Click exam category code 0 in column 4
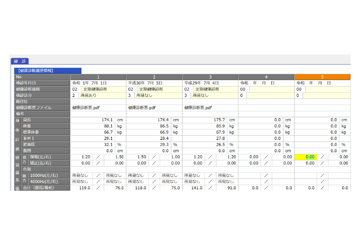 [243, 96]
